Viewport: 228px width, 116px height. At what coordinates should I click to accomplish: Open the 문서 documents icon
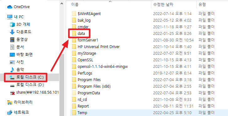click(x=12, y=47)
